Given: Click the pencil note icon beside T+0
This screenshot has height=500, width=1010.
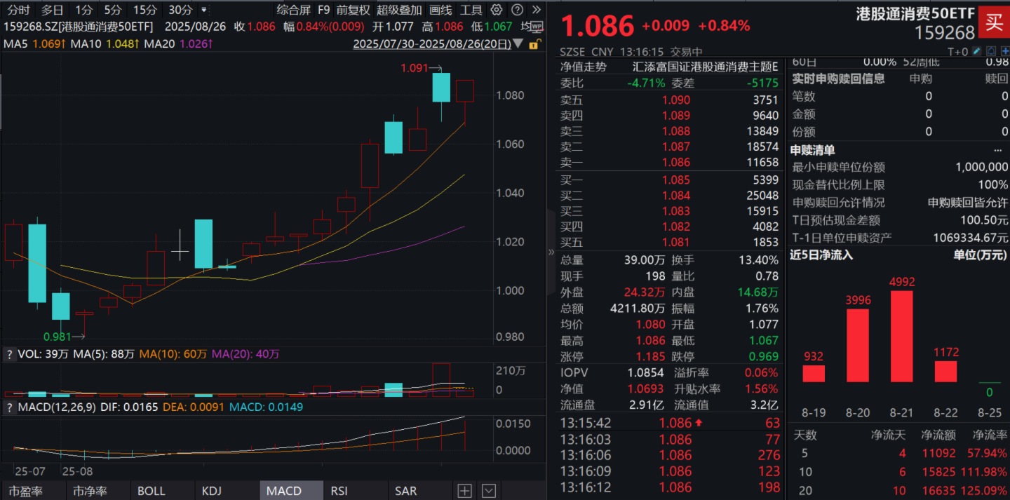Looking at the screenshot, I should 976,52.
